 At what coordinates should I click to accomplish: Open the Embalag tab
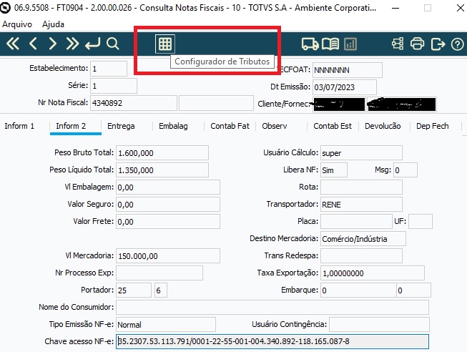point(173,126)
